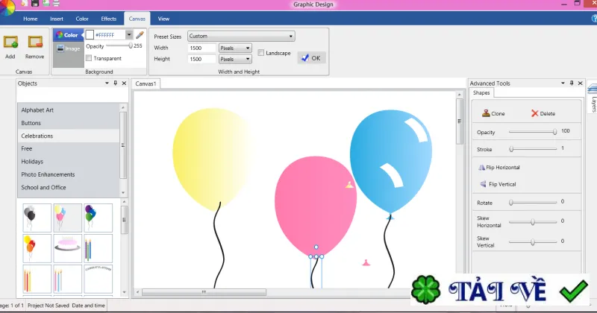Click the Flip Vertical icon

[x=483, y=184]
